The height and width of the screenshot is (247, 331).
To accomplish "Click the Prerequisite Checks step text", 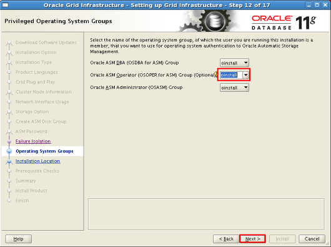I will point(37,171).
